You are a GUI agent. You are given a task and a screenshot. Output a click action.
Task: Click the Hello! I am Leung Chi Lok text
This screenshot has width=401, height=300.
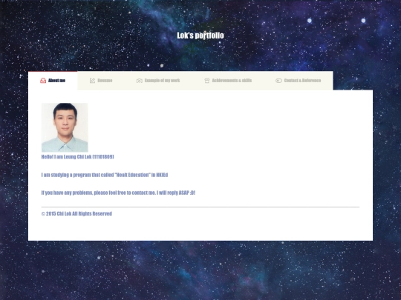pos(77,156)
